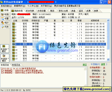
Task: Click the land icon for plot 13
Action: tap(13, 59)
